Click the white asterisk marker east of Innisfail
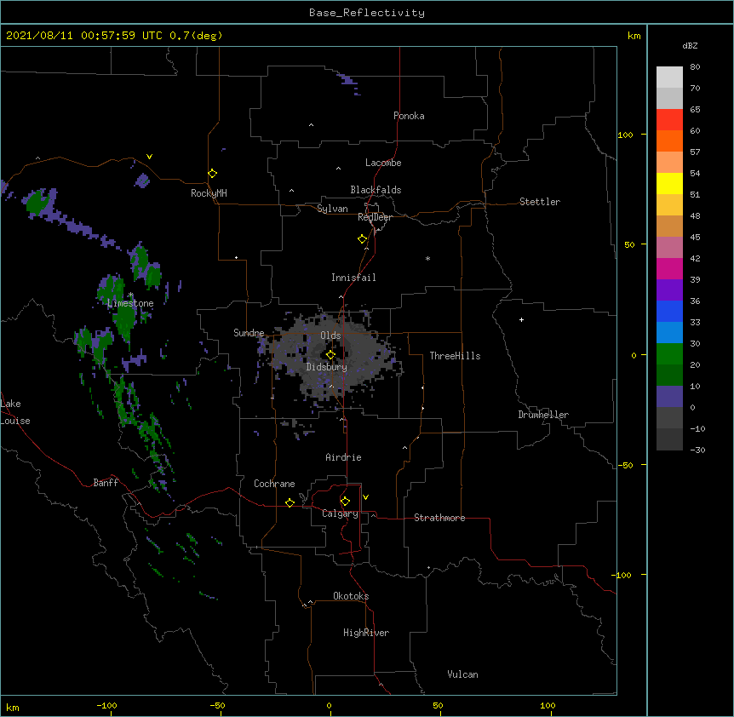Image resolution: width=734 pixels, height=717 pixels. click(x=427, y=258)
